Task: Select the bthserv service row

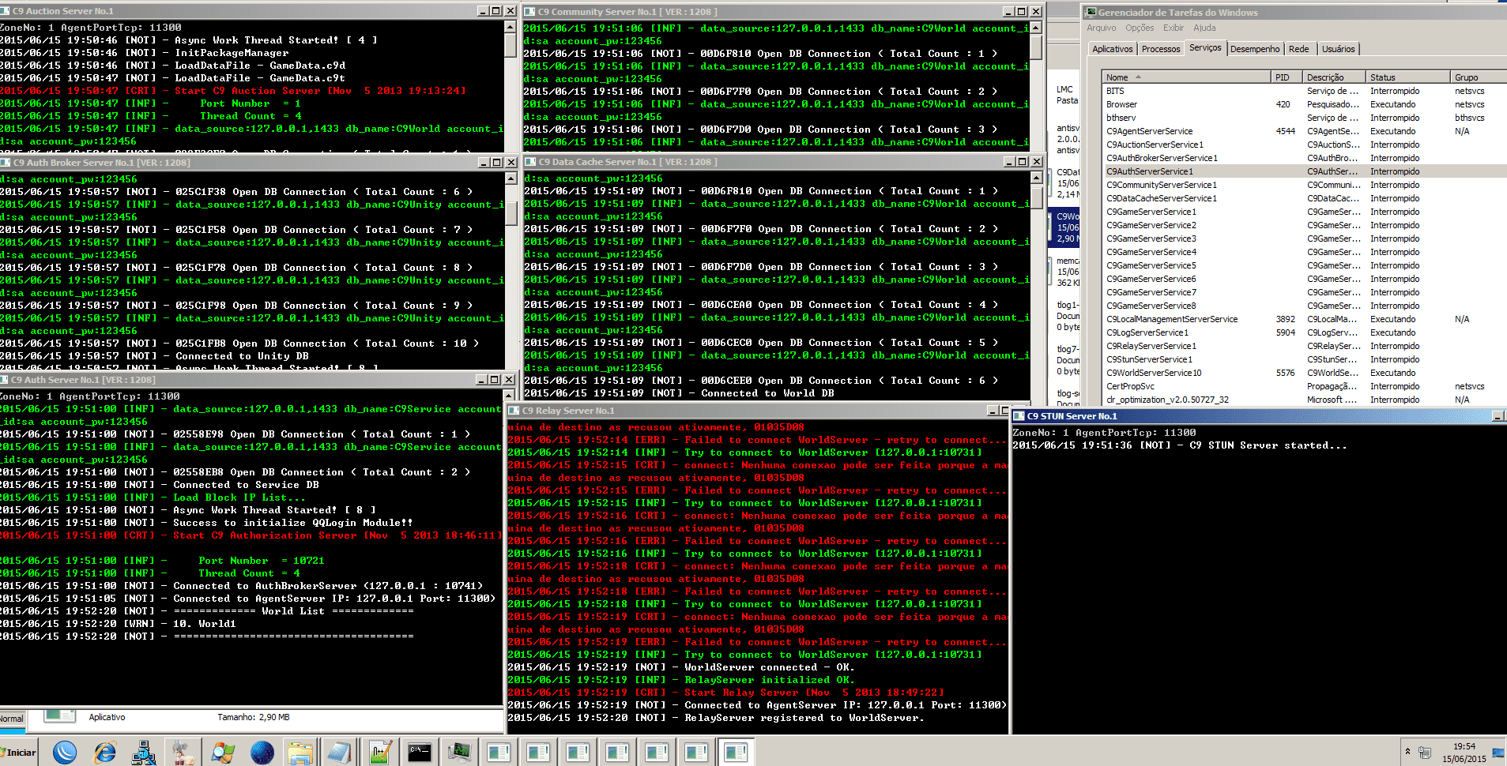Action: pos(1305,118)
